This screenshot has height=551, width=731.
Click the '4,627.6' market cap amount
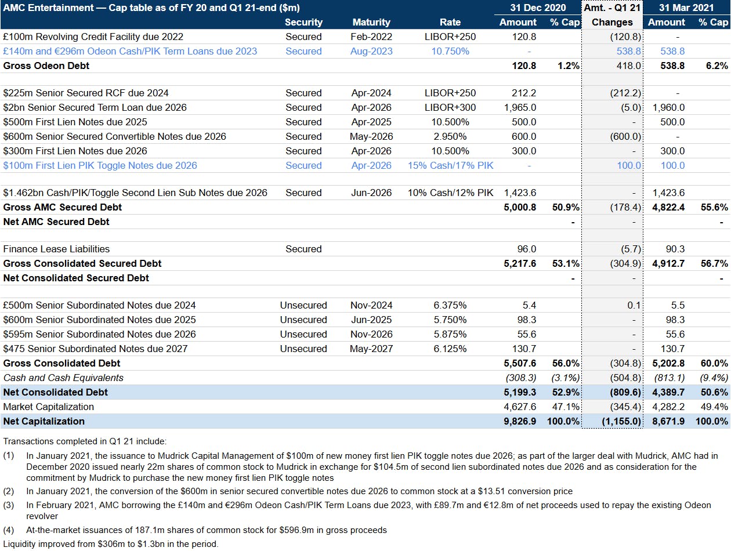click(520, 407)
